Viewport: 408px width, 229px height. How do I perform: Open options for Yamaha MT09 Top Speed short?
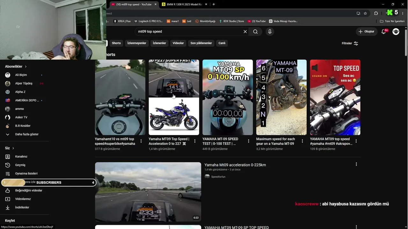click(x=195, y=141)
